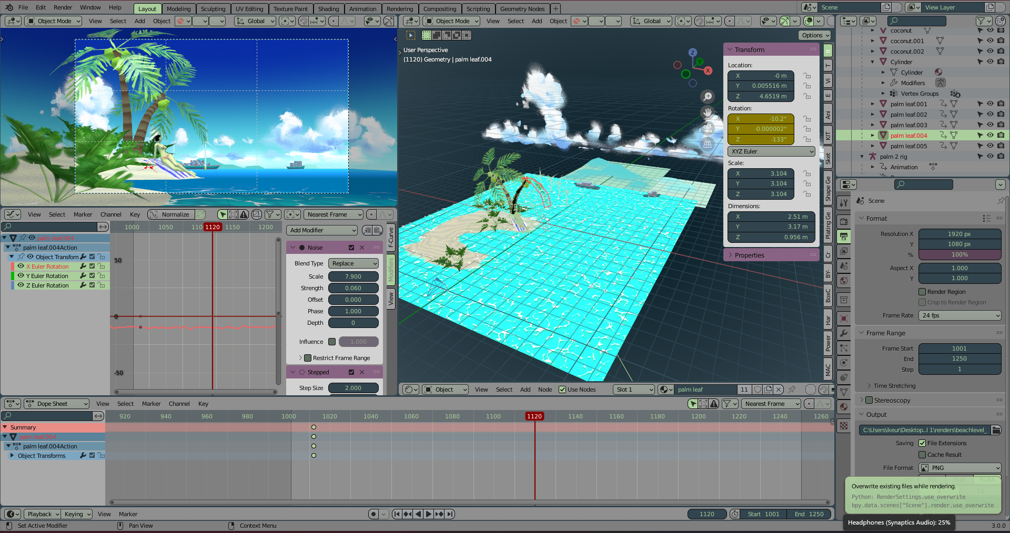This screenshot has width=1010, height=533.
Task: Enable the Restrict Frame Range checkbox
Action: click(x=308, y=358)
